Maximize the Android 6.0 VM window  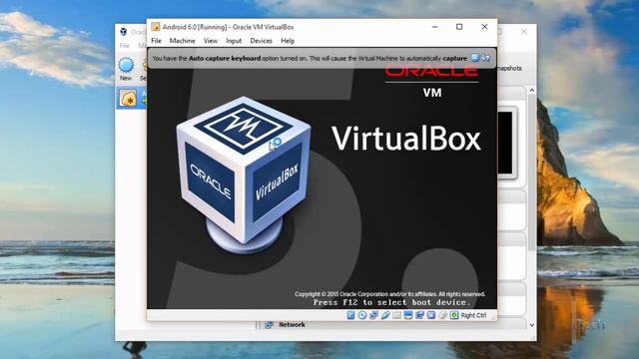coord(459,27)
